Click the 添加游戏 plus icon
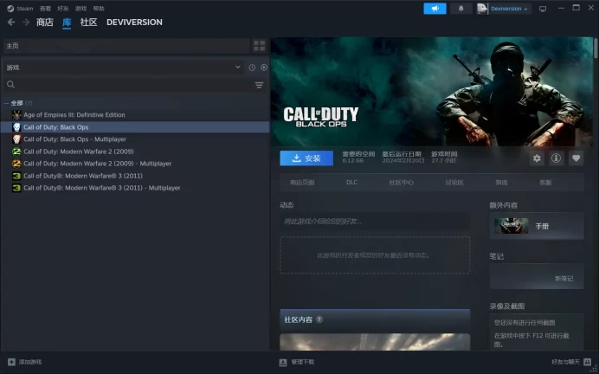The height and width of the screenshot is (374, 599). pyautogui.click(x=11, y=362)
